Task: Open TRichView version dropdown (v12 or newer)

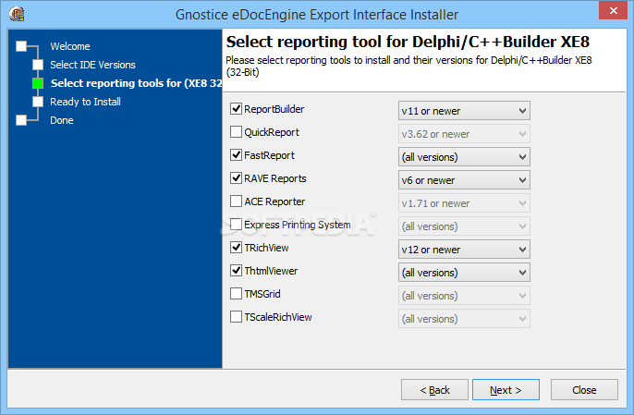Action: (464, 250)
